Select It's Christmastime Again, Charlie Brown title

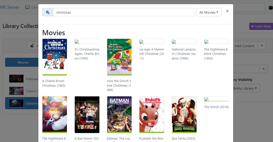[87, 54]
